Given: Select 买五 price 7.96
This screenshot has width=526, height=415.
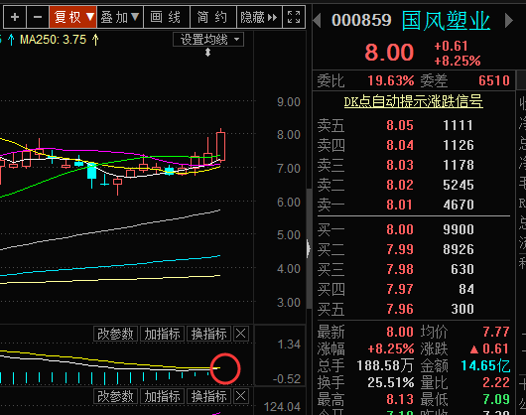Looking at the screenshot, I should (x=400, y=309).
